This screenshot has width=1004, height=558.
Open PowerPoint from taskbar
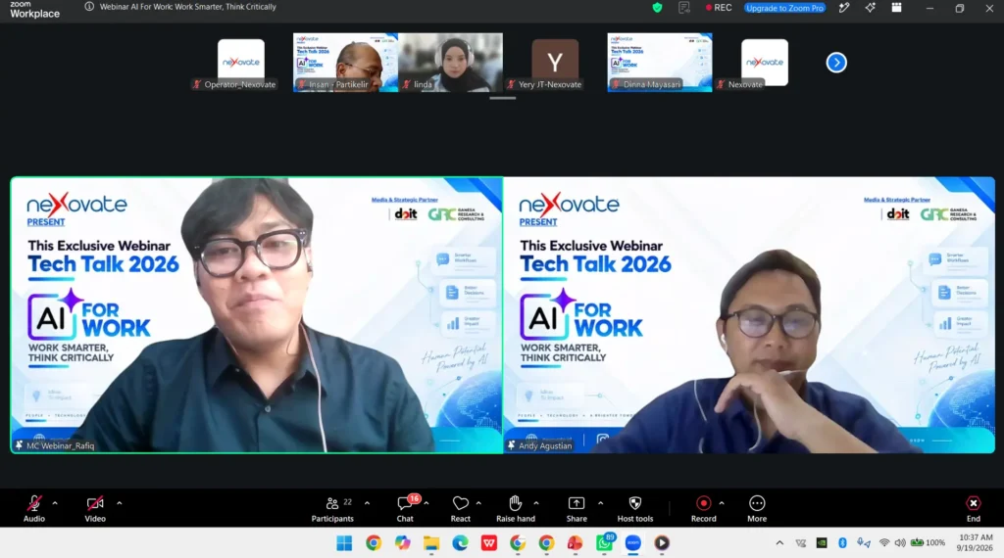575,543
